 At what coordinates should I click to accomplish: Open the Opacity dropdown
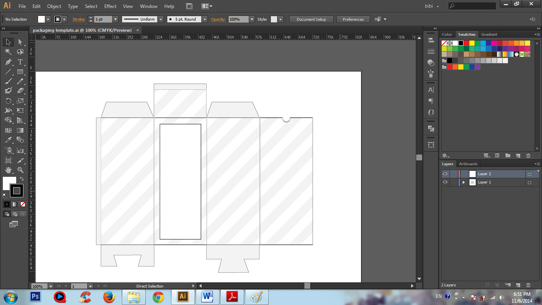252,19
